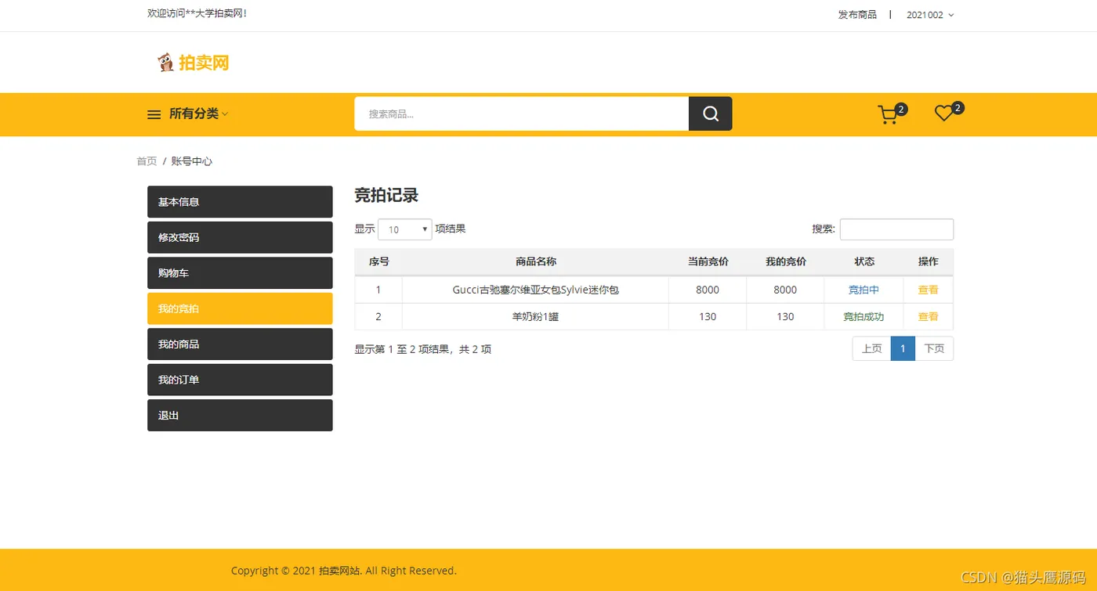Click the 下页 pagination button
This screenshot has width=1097, height=591.
(x=934, y=348)
